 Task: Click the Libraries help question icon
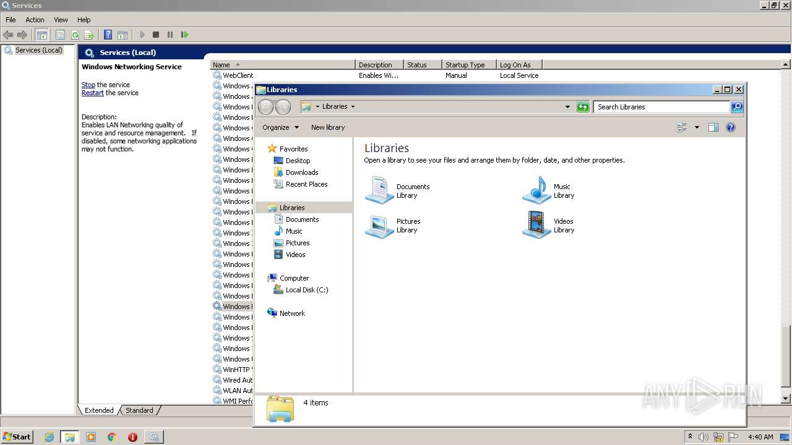[731, 127]
